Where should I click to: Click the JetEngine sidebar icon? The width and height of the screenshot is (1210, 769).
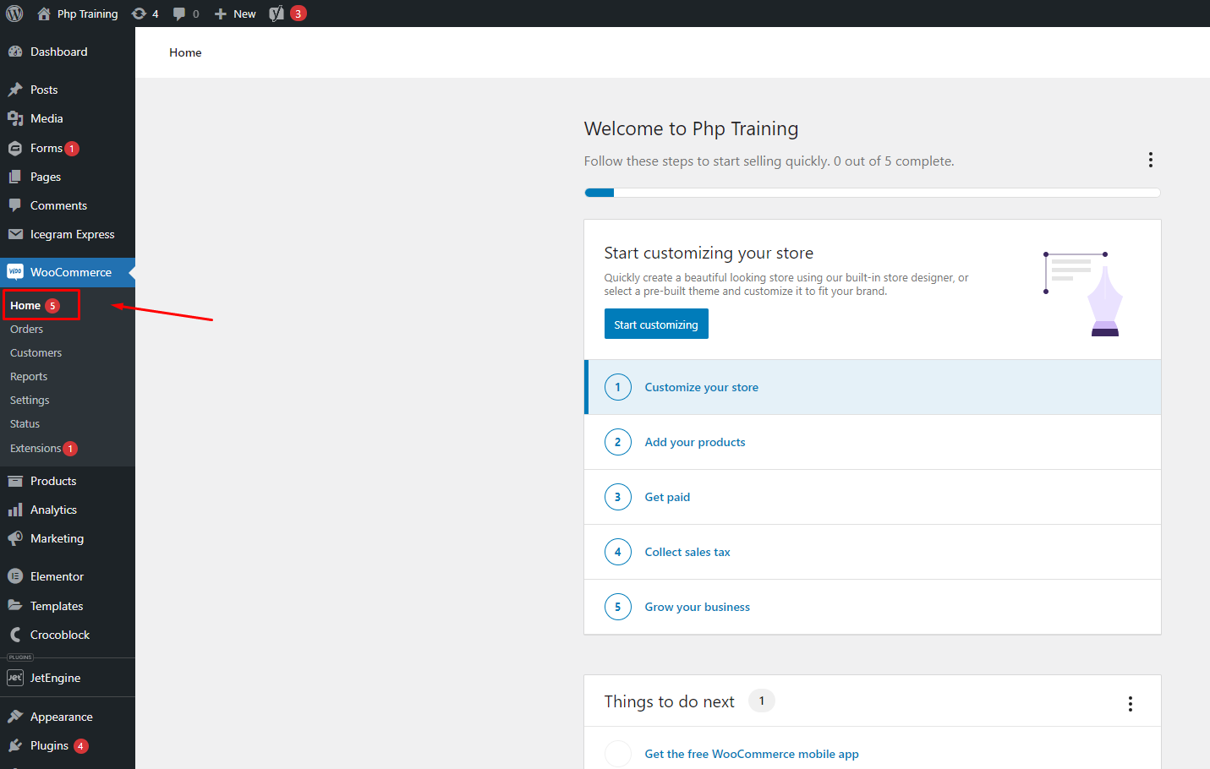point(15,678)
